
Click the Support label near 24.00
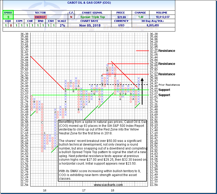pos(164,90)
